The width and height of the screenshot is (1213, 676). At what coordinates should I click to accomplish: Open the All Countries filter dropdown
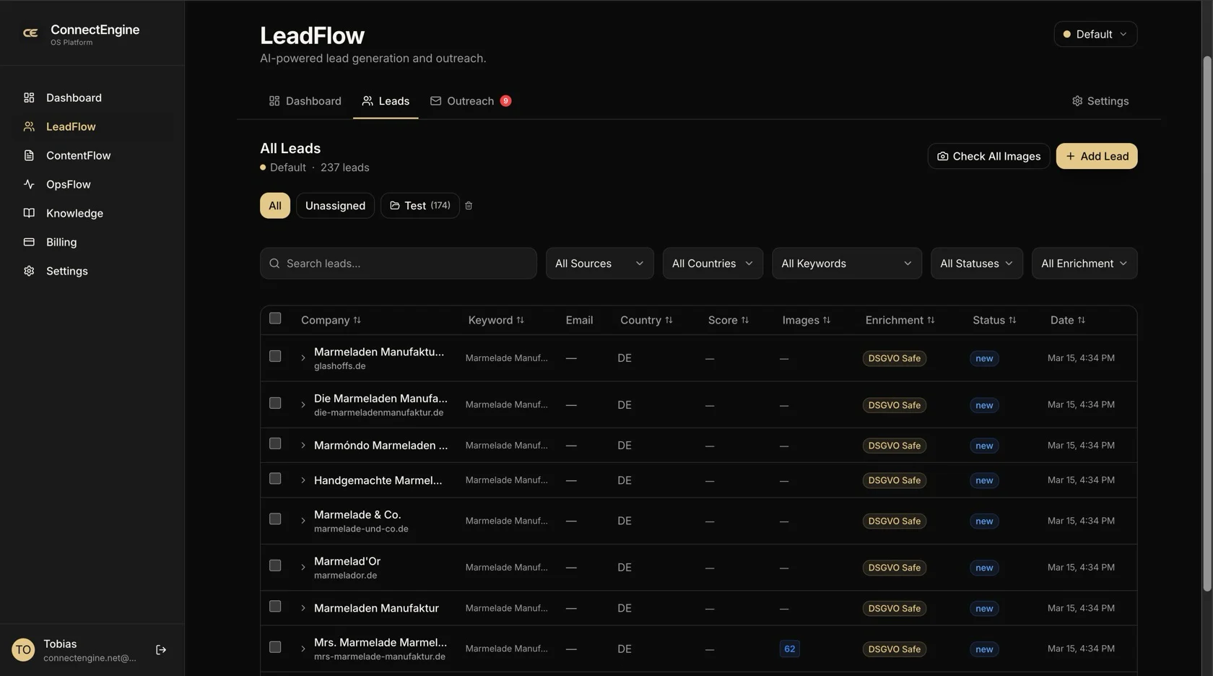(x=712, y=264)
